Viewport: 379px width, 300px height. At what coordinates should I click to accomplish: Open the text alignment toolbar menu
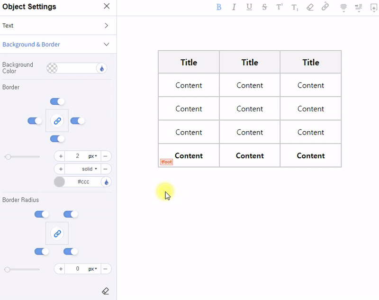tap(343, 7)
